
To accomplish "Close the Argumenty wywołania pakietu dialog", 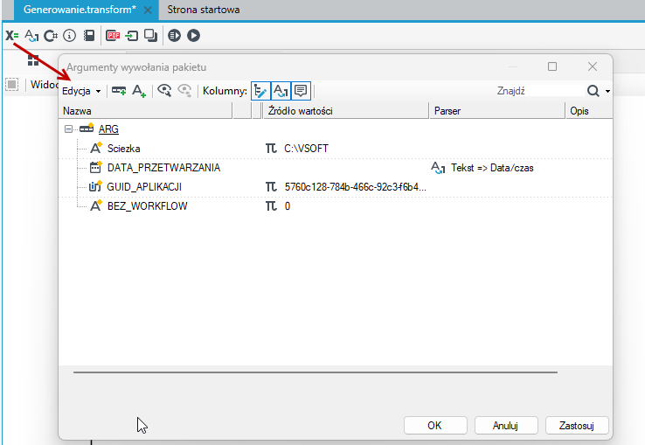I will tap(593, 66).
